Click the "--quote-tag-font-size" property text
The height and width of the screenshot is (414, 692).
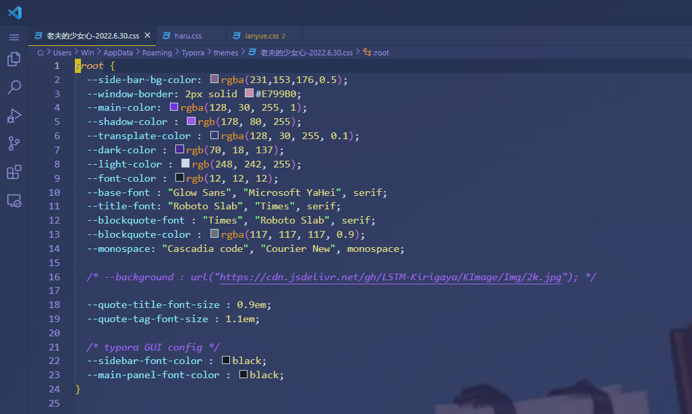(x=148, y=319)
